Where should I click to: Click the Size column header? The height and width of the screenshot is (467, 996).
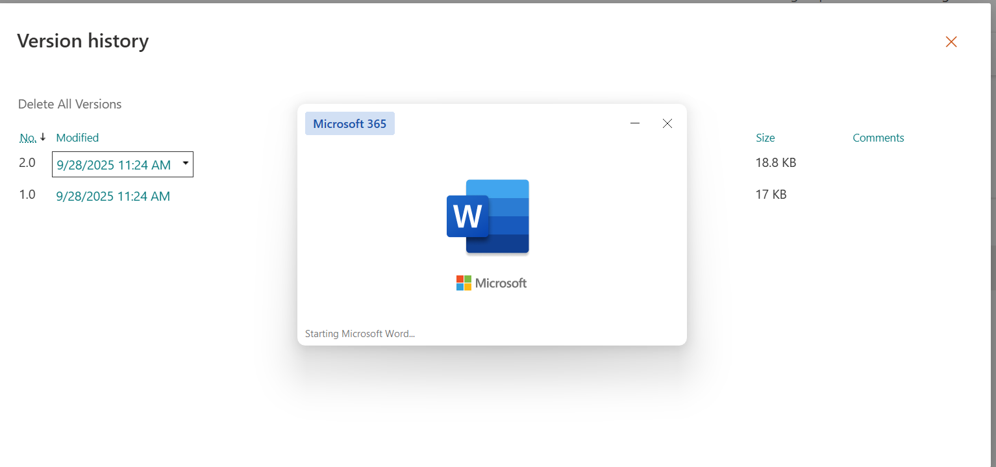pos(766,138)
